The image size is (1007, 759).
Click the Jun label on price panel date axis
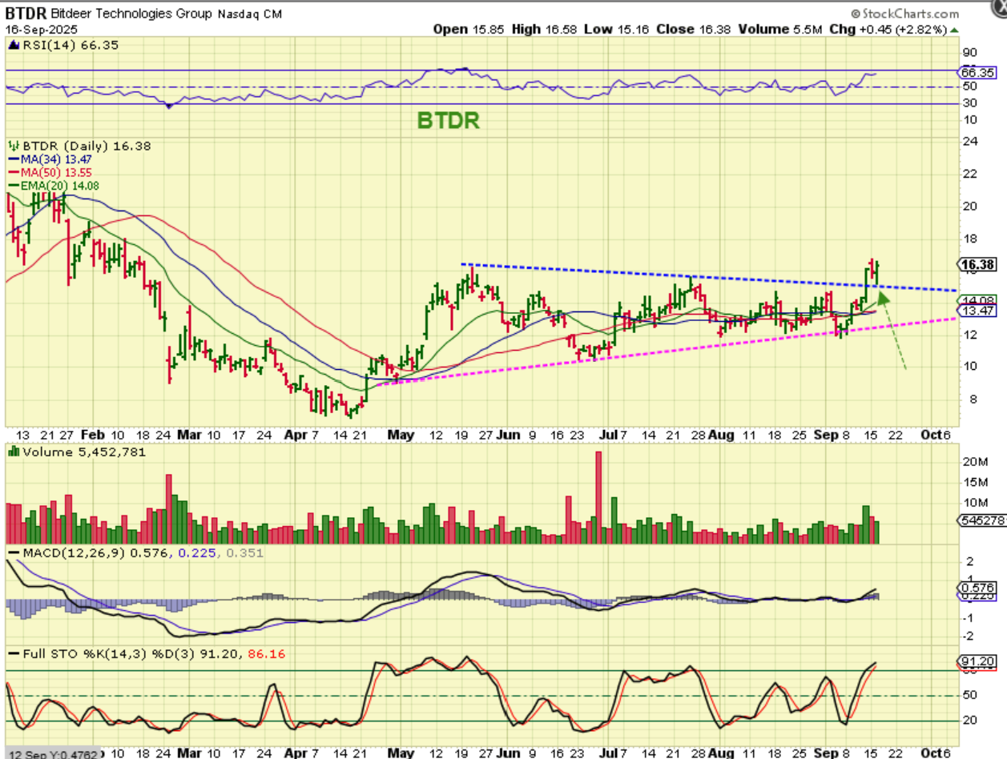pos(508,435)
